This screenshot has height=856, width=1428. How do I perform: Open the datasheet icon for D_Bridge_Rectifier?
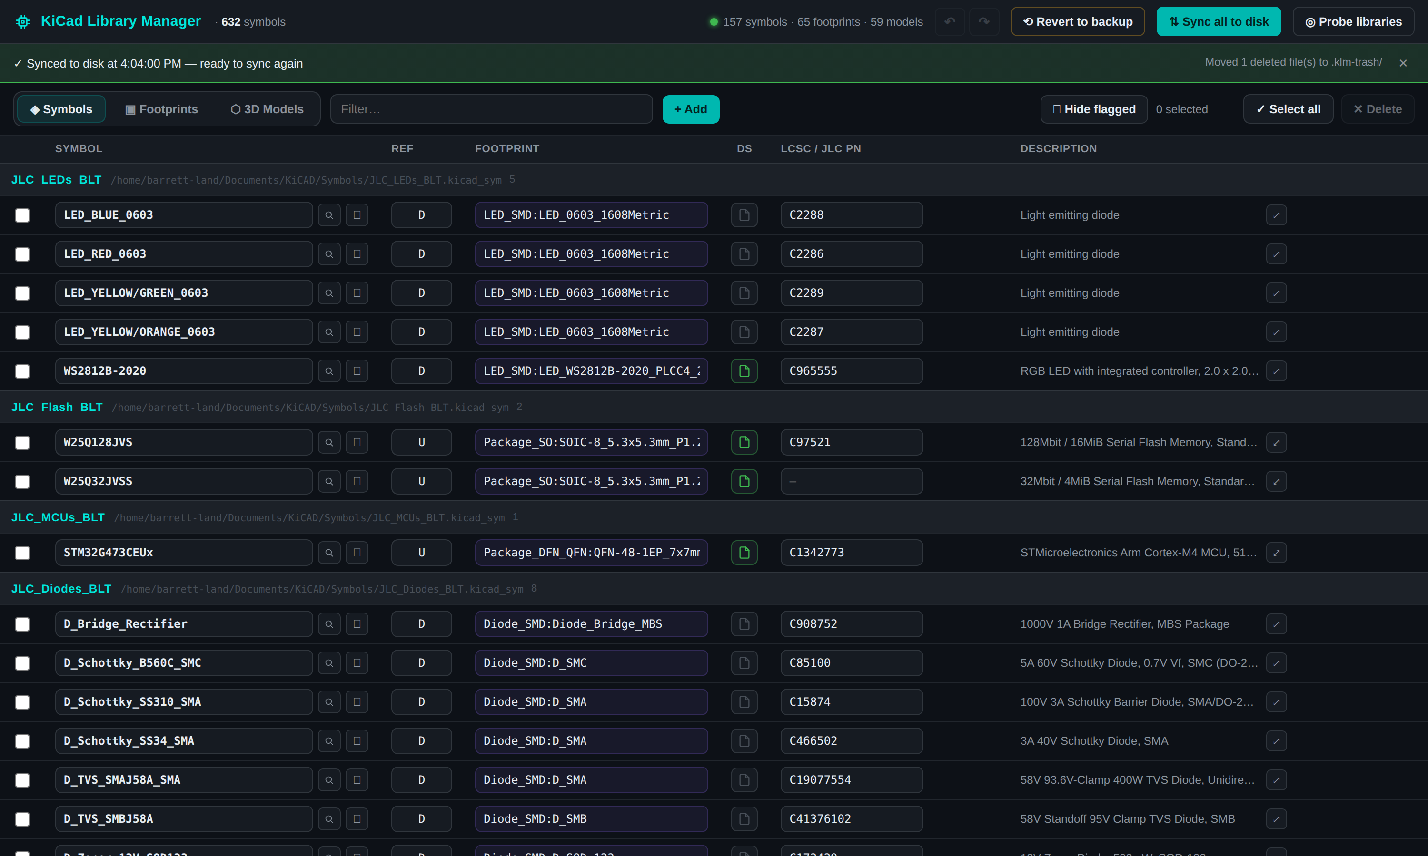tap(744, 624)
